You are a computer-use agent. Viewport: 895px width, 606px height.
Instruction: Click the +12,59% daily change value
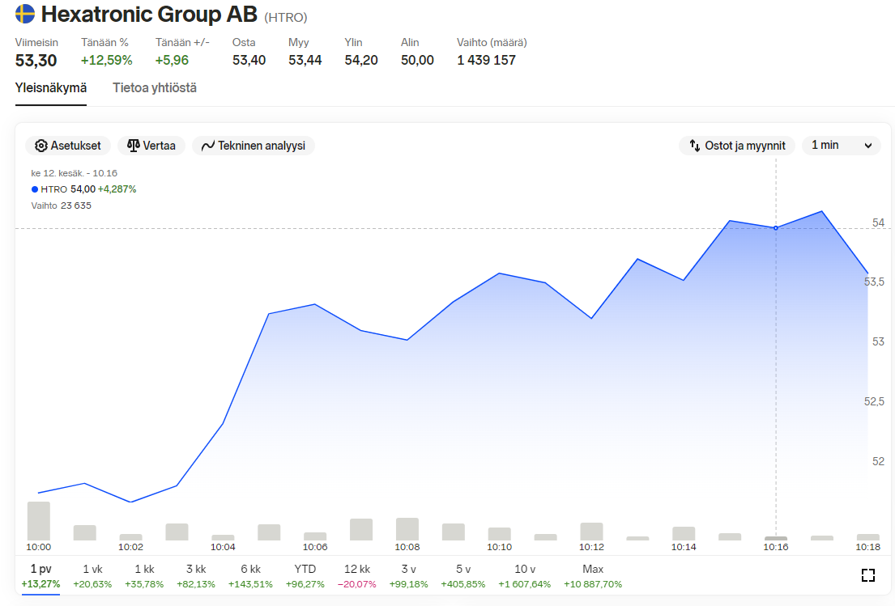(107, 61)
